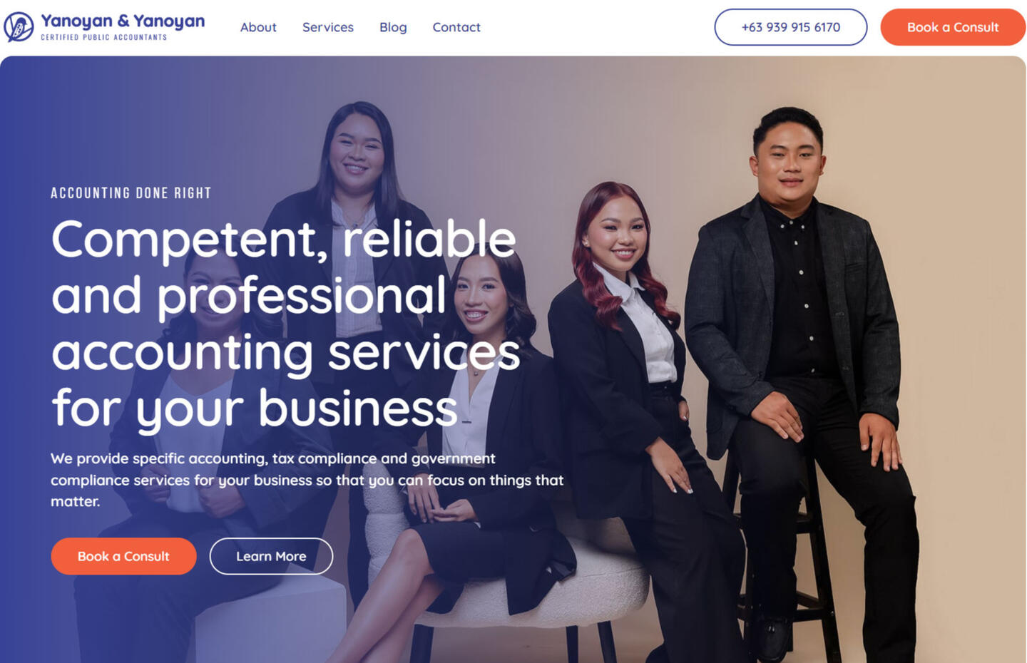The image size is (1027, 663).
Task: Click the Certified Public Accountants subtitle text
Action: tap(104, 37)
